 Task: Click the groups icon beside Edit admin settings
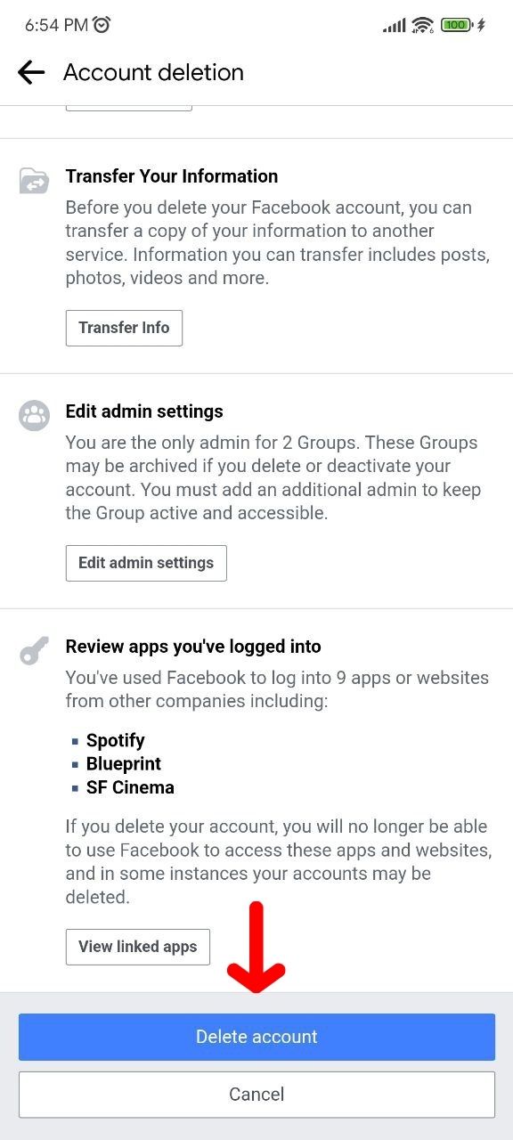tap(34, 416)
